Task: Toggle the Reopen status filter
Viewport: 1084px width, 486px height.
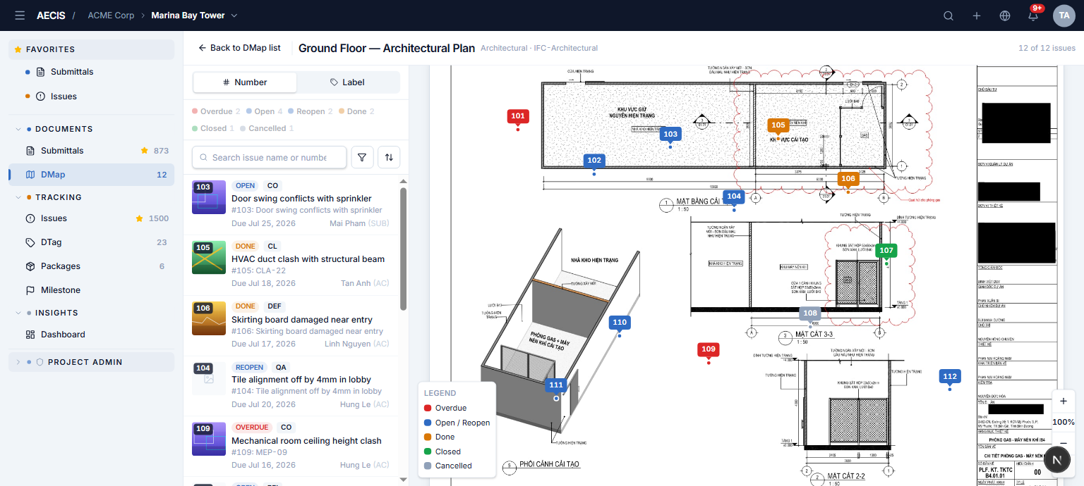Action: [x=311, y=111]
